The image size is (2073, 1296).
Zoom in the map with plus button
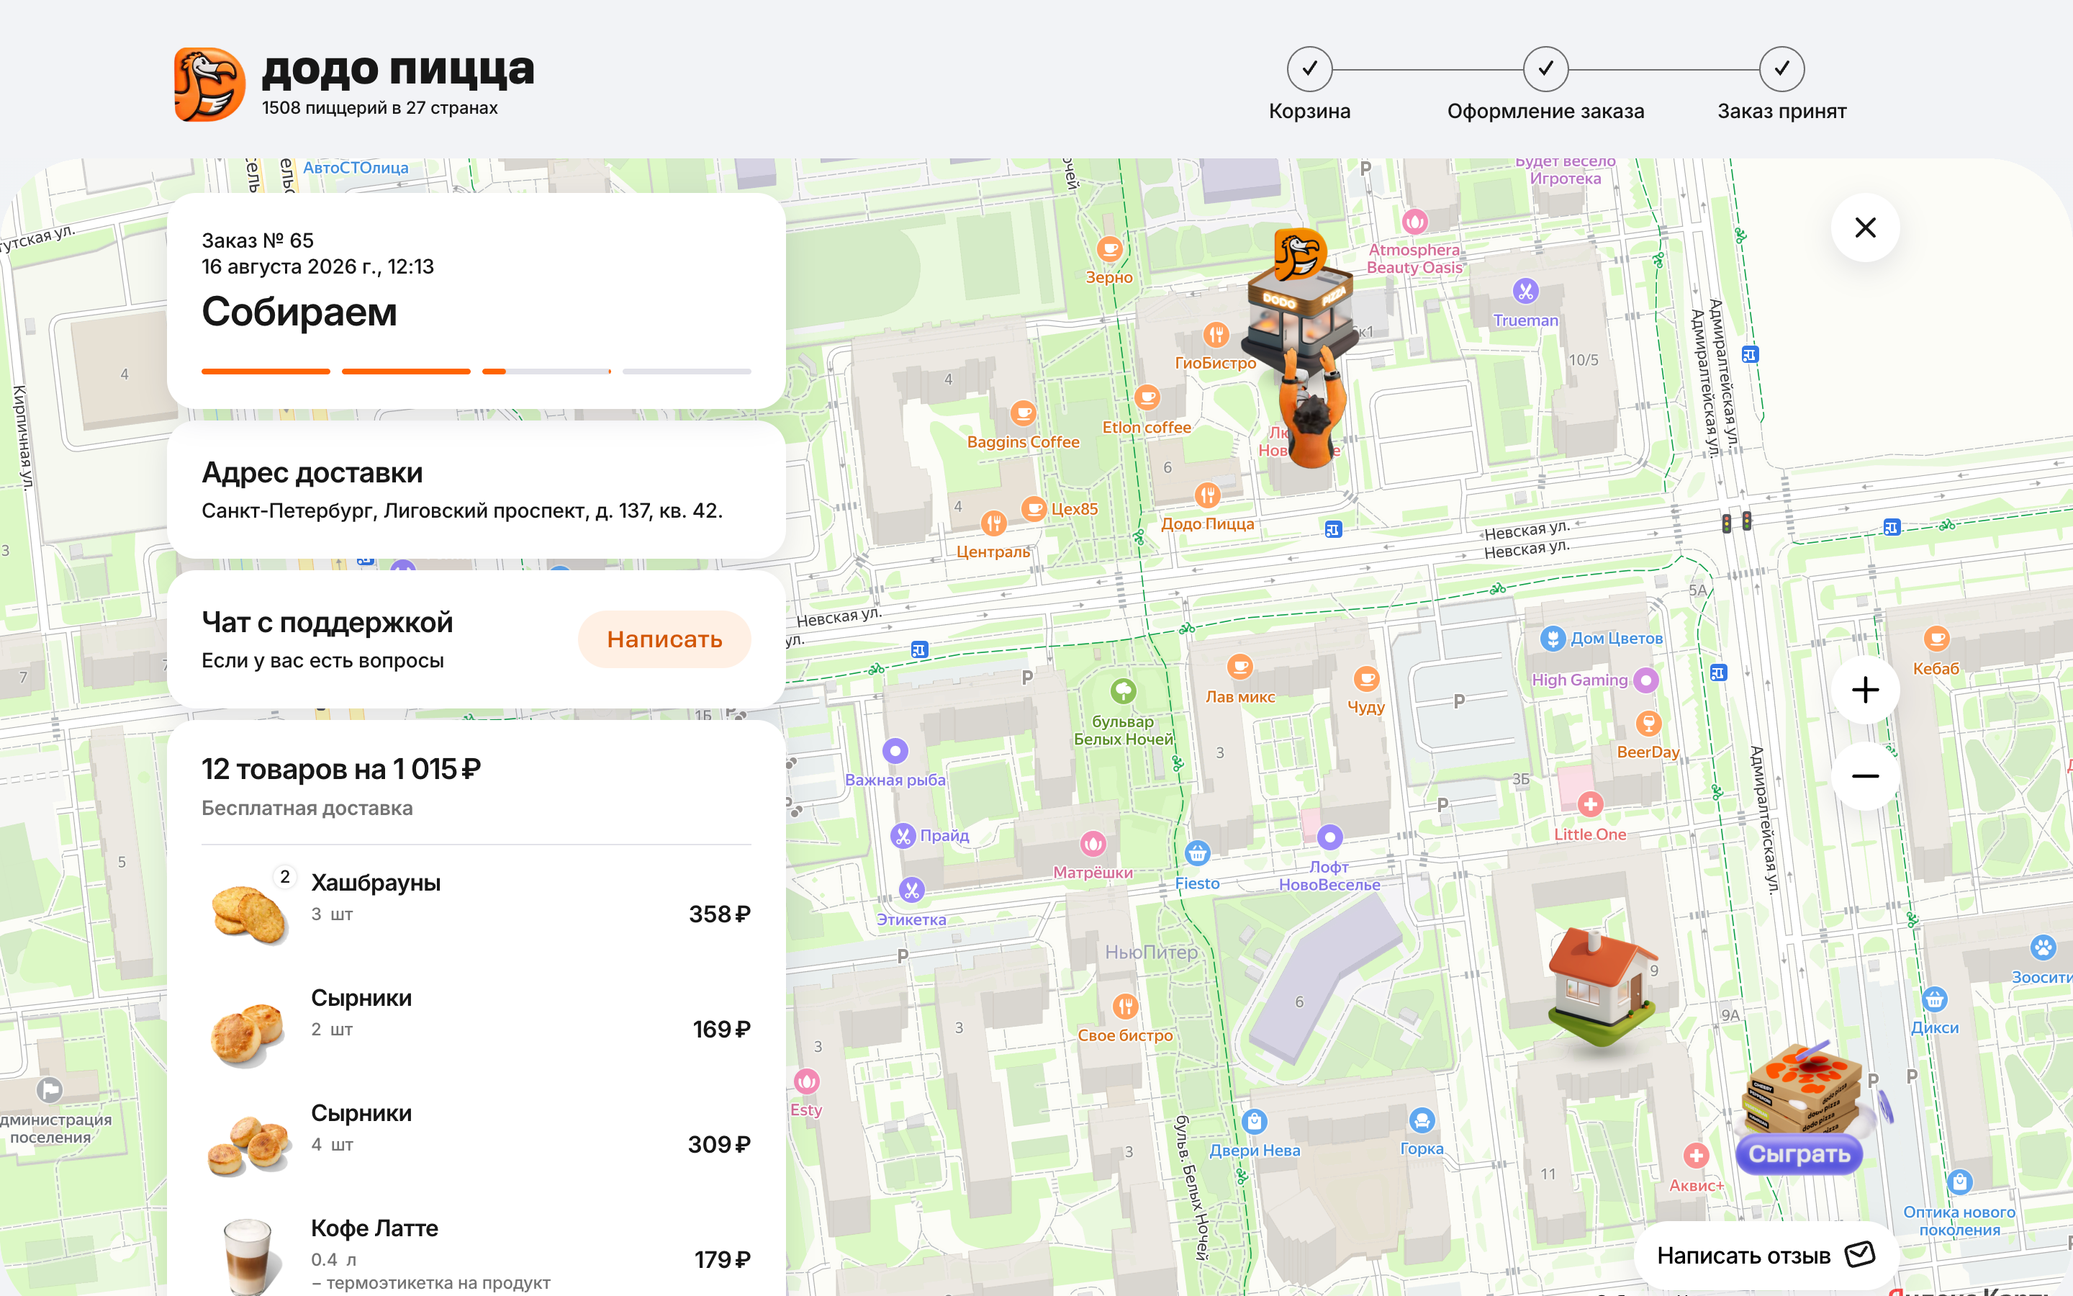pyautogui.click(x=1865, y=690)
